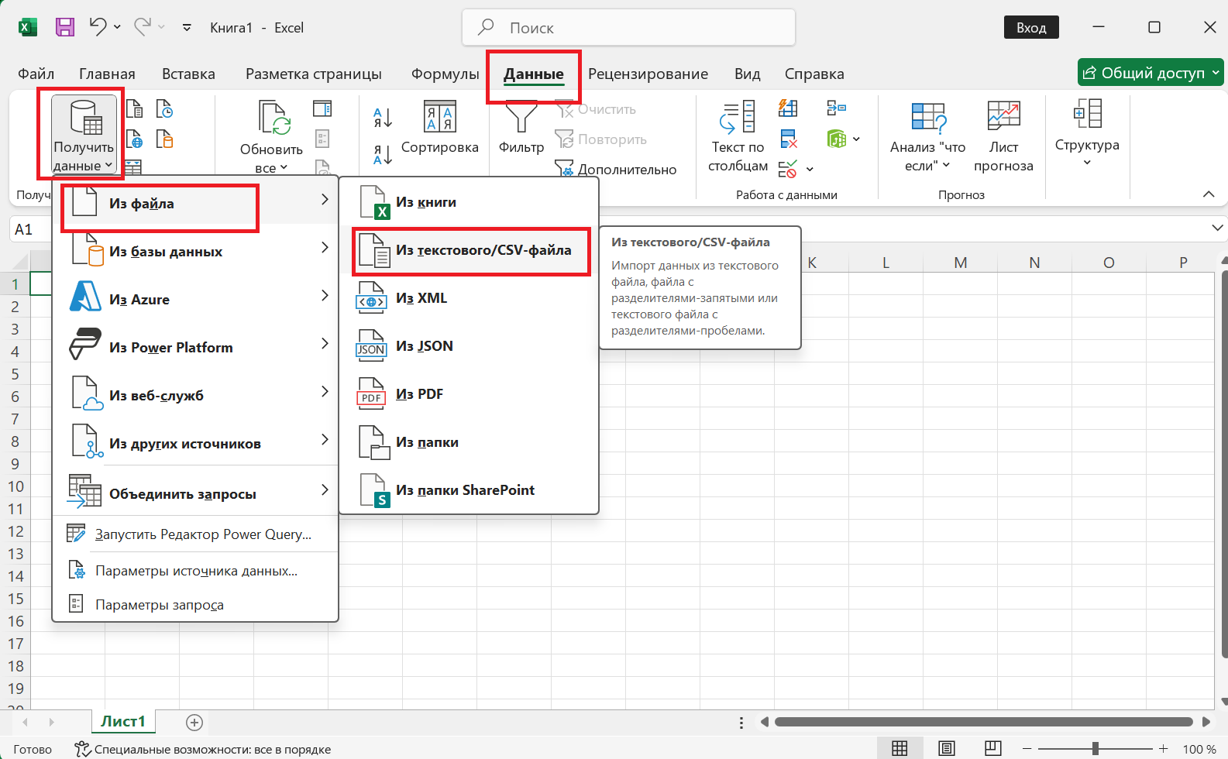Image resolution: width=1228 pixels, height=759 pixels.
Task: Open the Справка tab
Action: click(814, 74)
